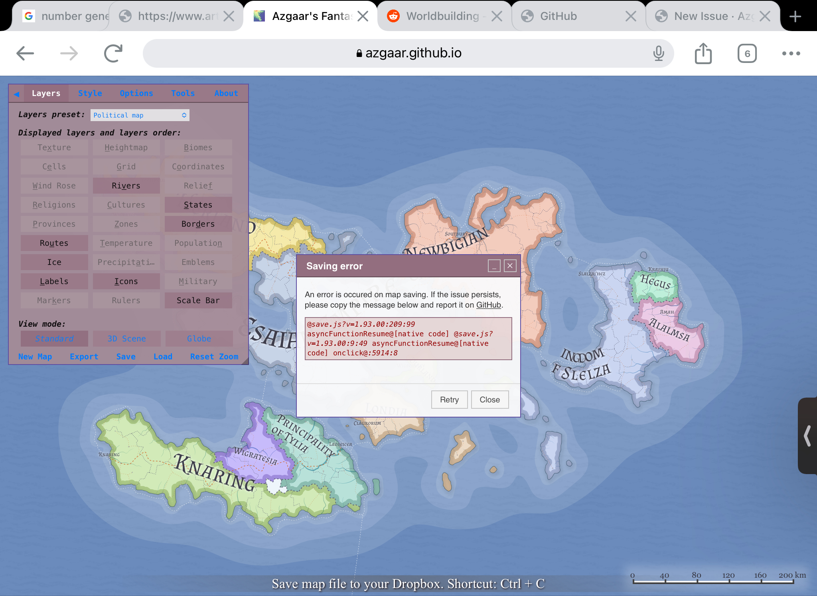Open the Tools menu
This screenshot has height=596, width=817.
pos(183,93)
